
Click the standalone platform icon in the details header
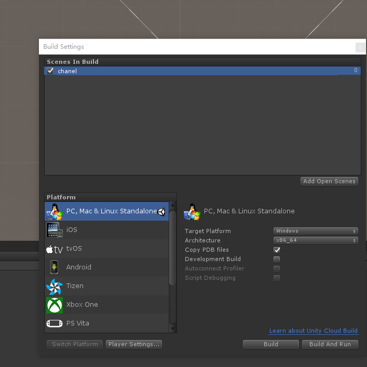tap(192, 212)
